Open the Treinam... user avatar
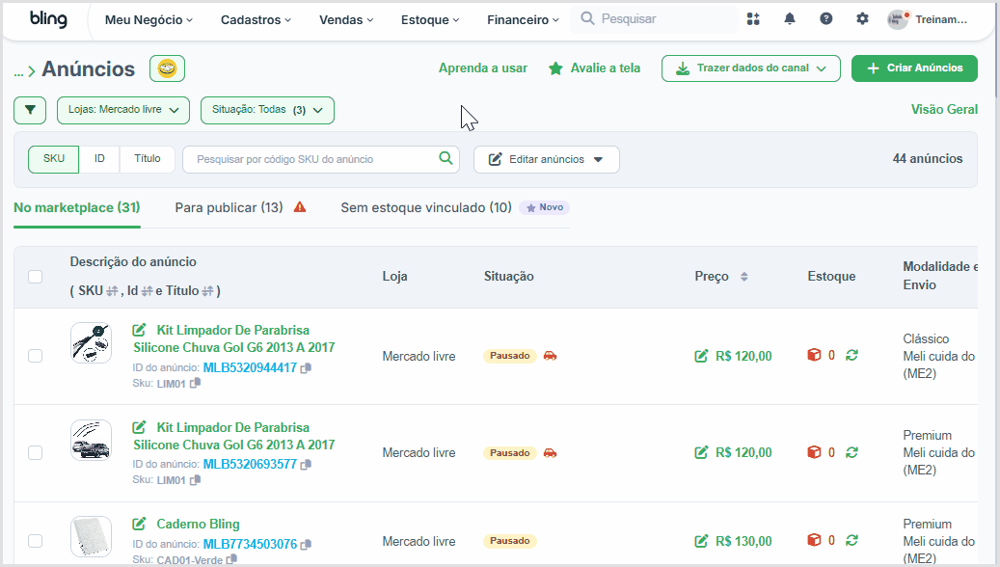 click(x=898, y=20)
